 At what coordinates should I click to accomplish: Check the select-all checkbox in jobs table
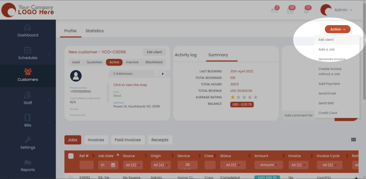click(x=71, y=156)
